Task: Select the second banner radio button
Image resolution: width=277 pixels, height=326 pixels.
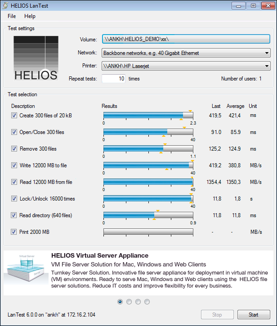Action: pos(129,302)
